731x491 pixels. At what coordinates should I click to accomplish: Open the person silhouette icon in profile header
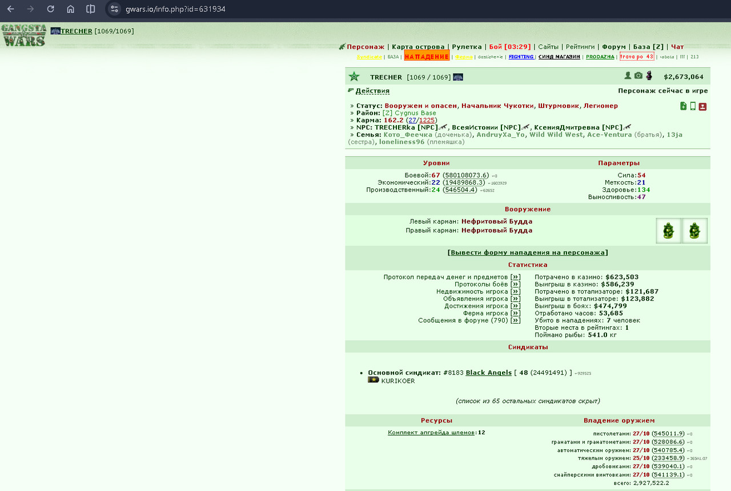(628, 76)
